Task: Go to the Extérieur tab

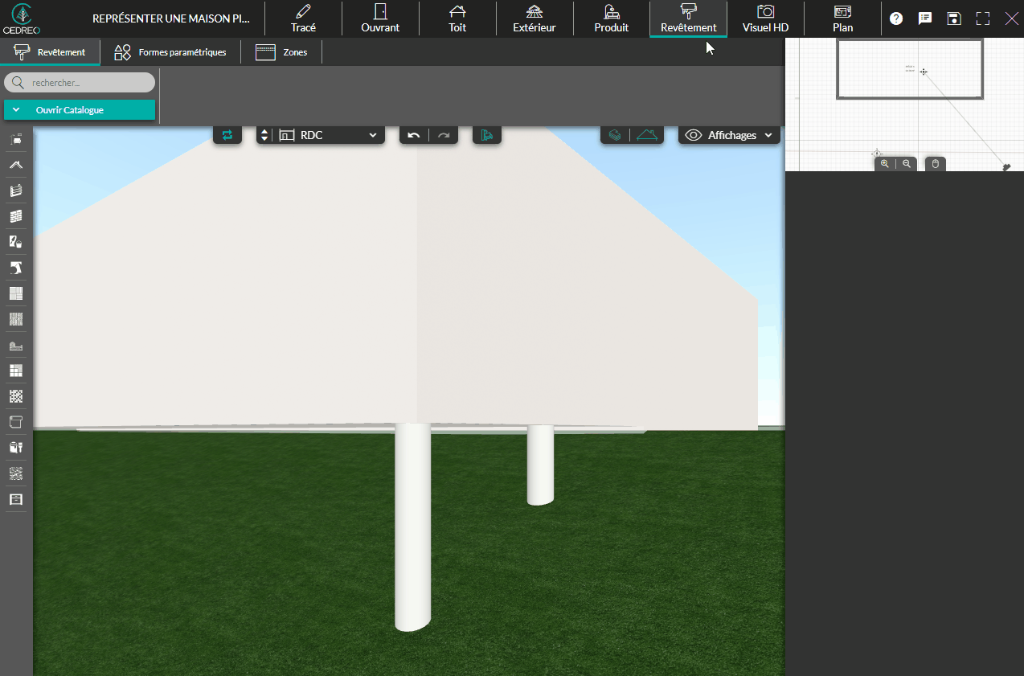Action: coord(535,18)
